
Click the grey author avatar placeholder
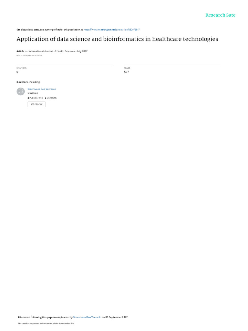pos(21,91)
